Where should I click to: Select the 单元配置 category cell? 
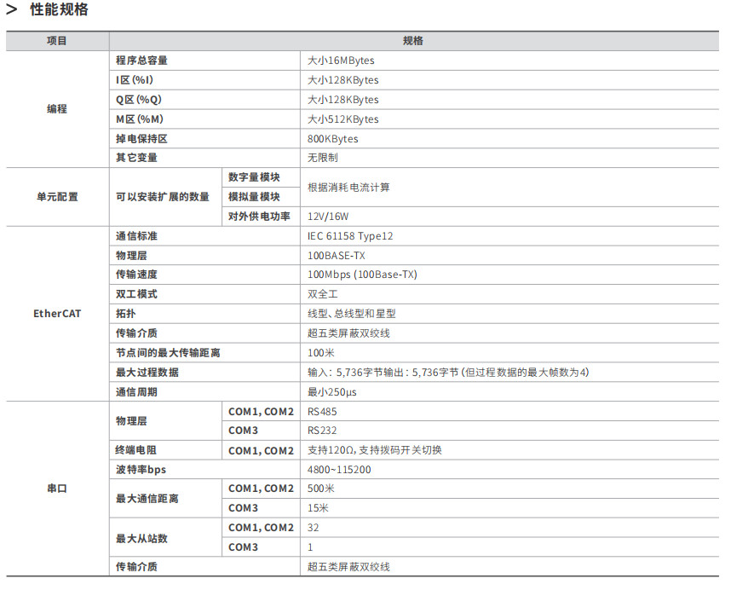point(57,197)
